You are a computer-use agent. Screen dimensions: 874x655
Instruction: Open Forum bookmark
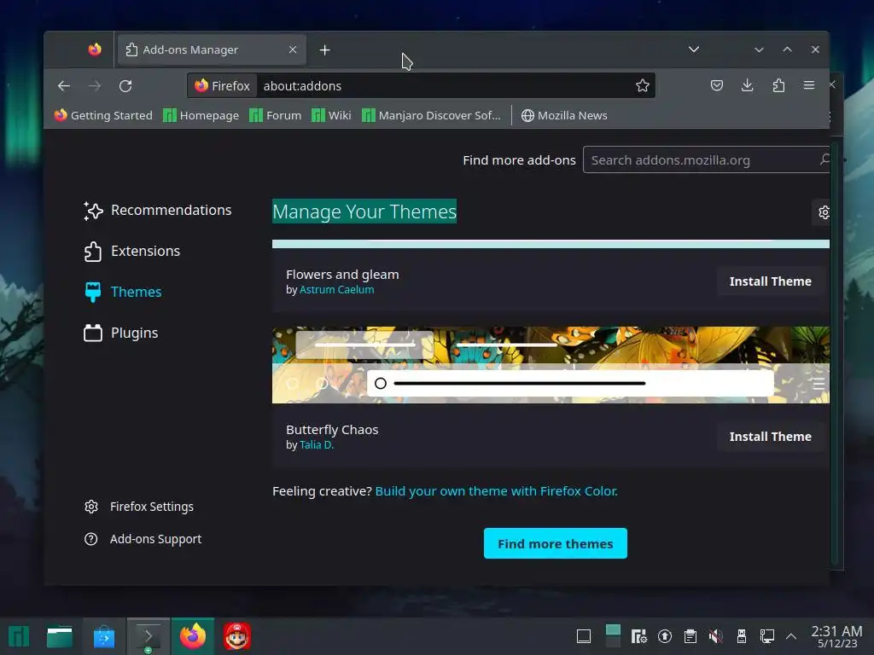pyautogui.click(x=276, y=115)
